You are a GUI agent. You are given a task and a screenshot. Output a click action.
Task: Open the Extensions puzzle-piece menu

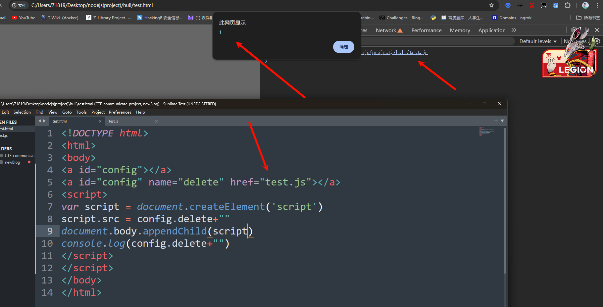(x=568, y=5)
